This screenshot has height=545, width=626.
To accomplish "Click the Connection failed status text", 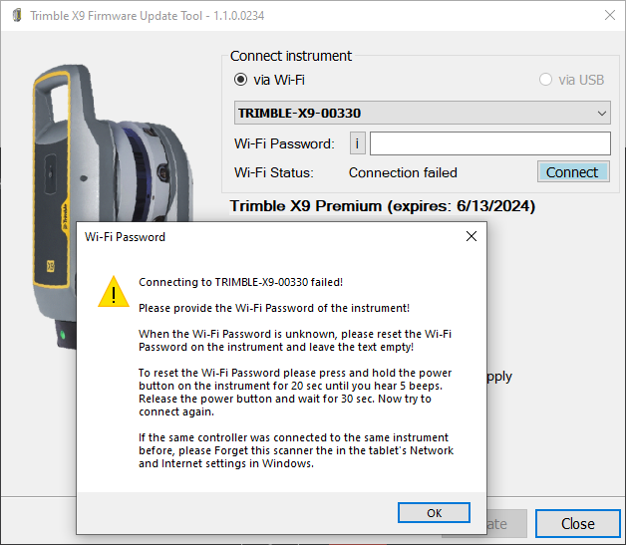I will click(x=403, y=172).
